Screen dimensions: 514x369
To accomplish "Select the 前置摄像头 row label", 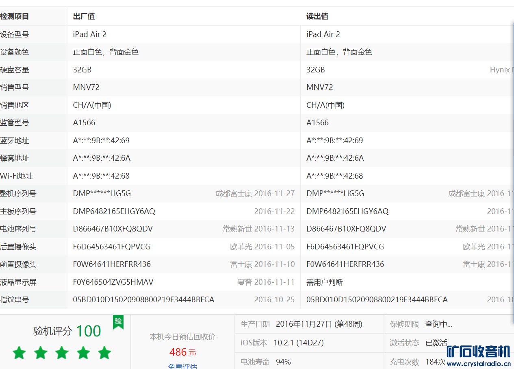I will click(18, 264).
